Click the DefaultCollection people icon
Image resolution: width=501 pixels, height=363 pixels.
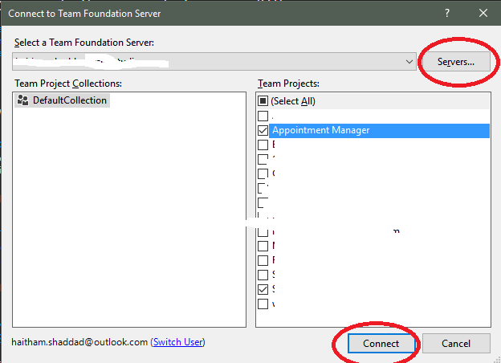[23, 100]
